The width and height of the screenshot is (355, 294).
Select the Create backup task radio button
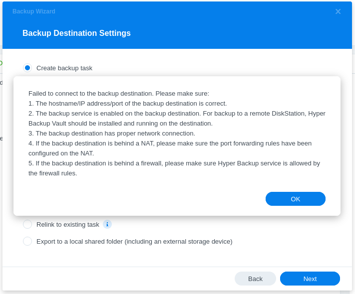[x=27, y=68]
